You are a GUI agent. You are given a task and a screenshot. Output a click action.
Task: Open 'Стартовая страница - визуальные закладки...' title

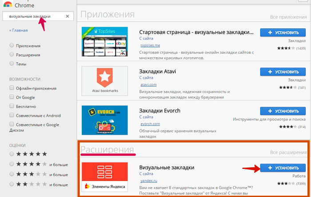[x=196, y=32]
